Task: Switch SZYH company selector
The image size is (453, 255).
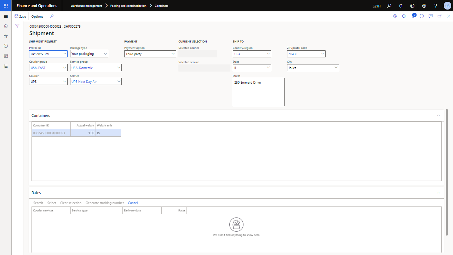Action: point(377,6)
